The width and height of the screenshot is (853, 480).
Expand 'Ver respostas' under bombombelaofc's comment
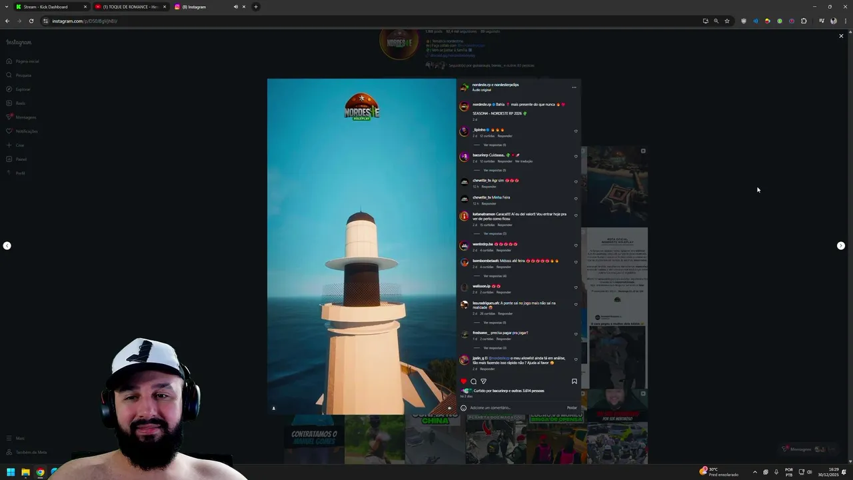click(494, 275)
